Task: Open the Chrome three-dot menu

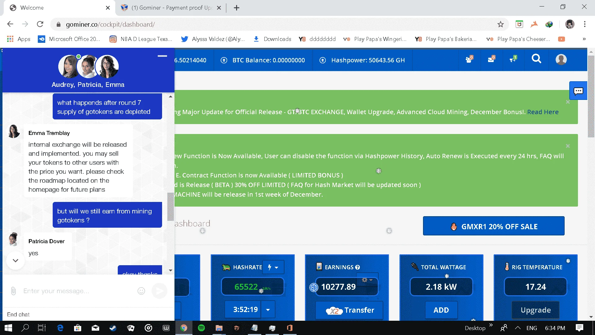Action: 584,24
